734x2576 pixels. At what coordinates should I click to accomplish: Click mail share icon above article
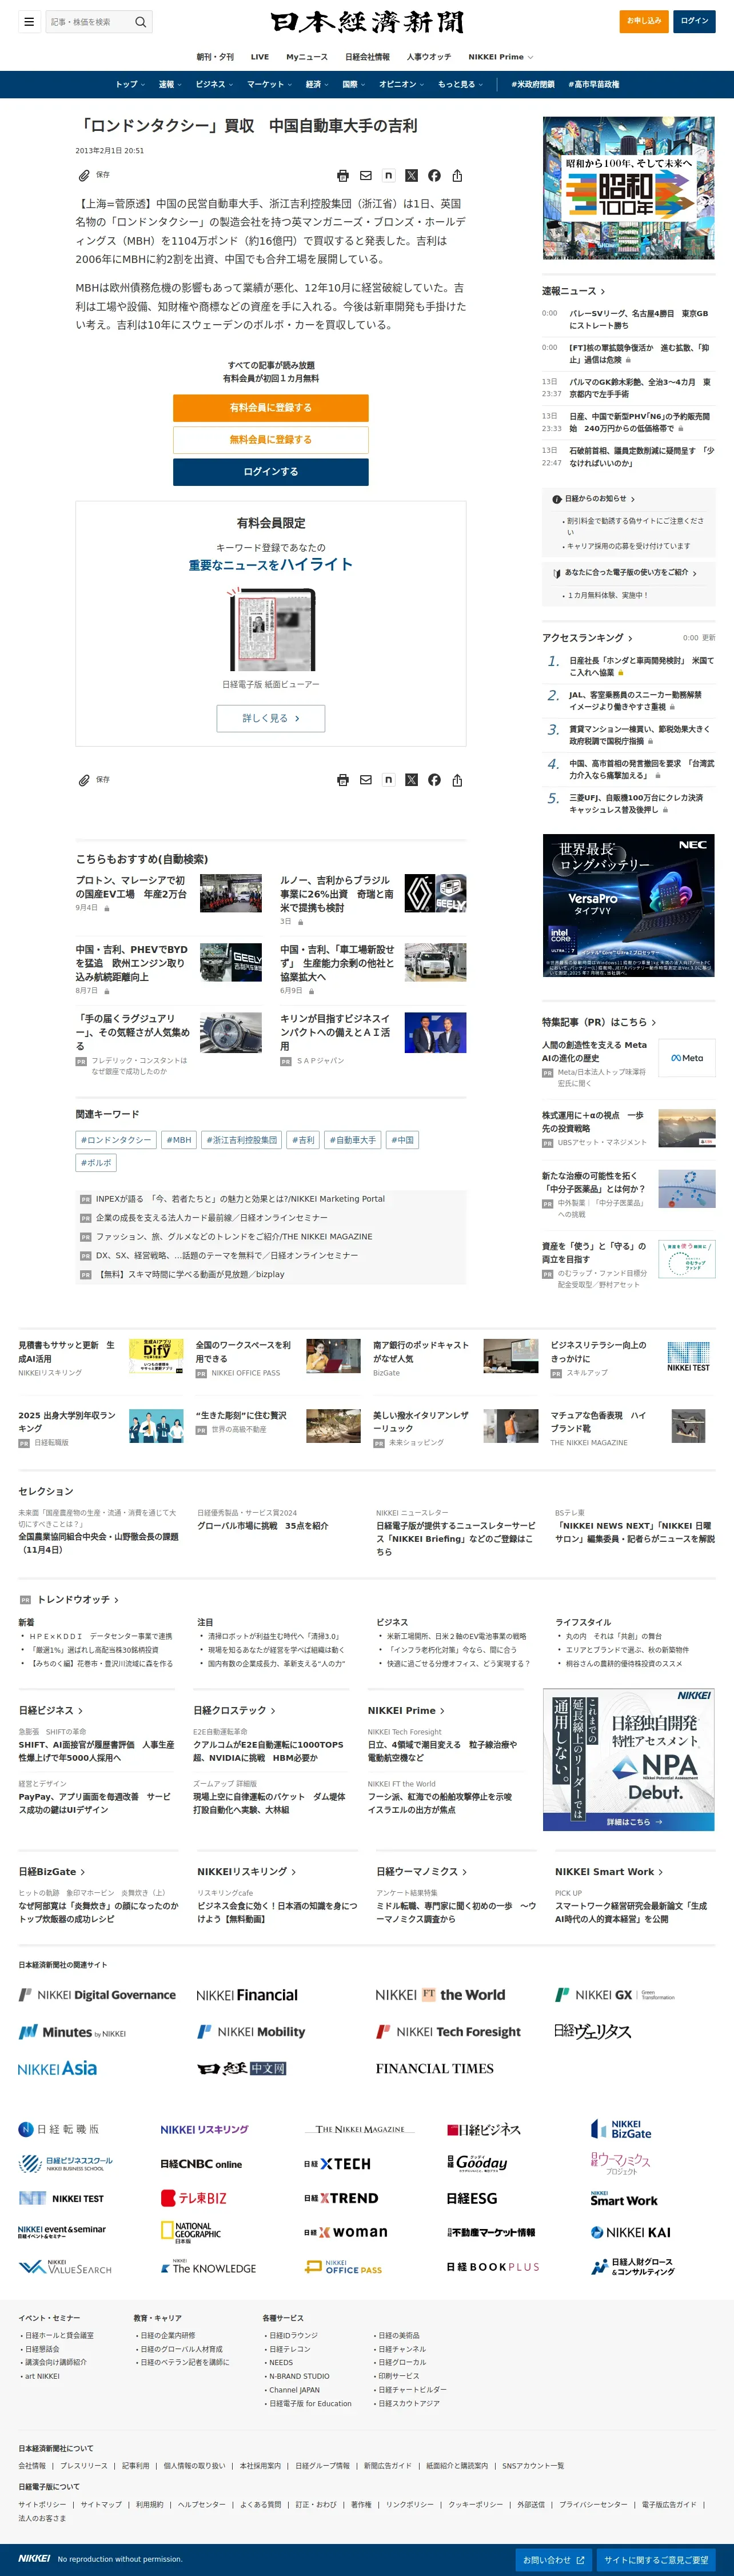click(x=366, y=175)
